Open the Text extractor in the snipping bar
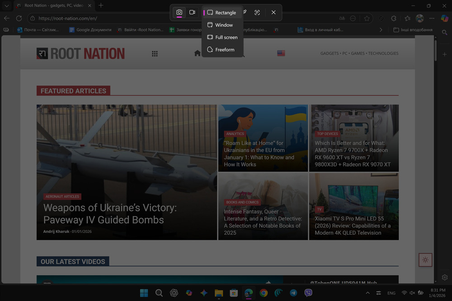This screenshot has width=452, height=301. [257, 12]
